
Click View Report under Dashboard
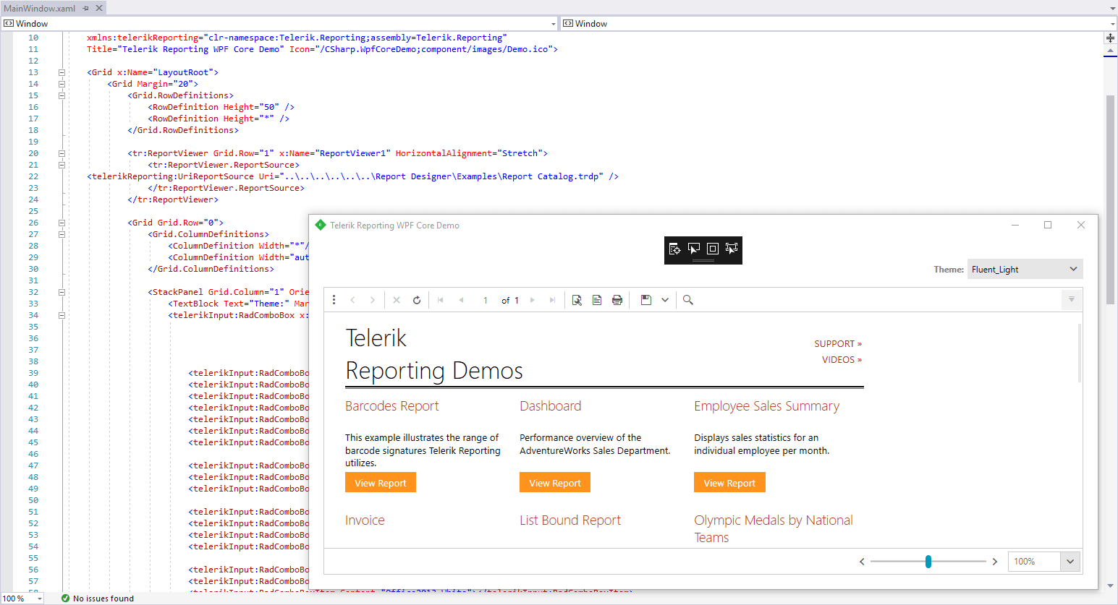click(555, 483)
